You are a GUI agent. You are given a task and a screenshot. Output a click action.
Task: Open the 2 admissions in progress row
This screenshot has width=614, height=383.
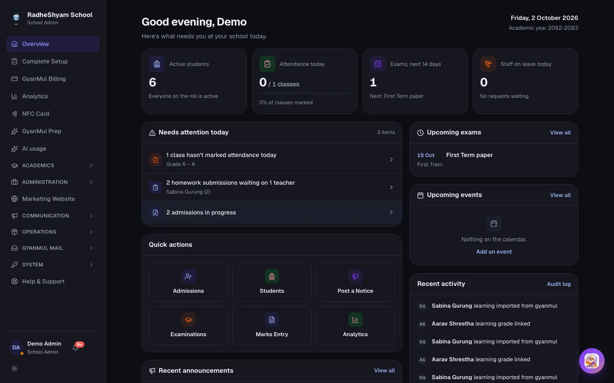(272, 212)
